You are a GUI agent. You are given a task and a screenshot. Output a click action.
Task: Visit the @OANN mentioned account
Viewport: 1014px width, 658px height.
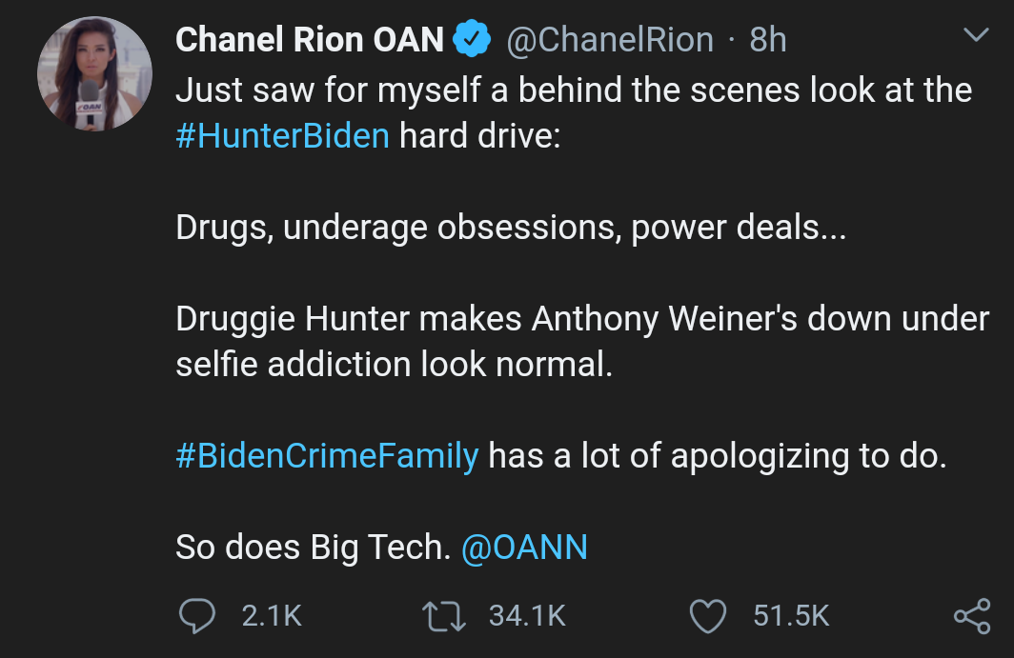(524, 548)
